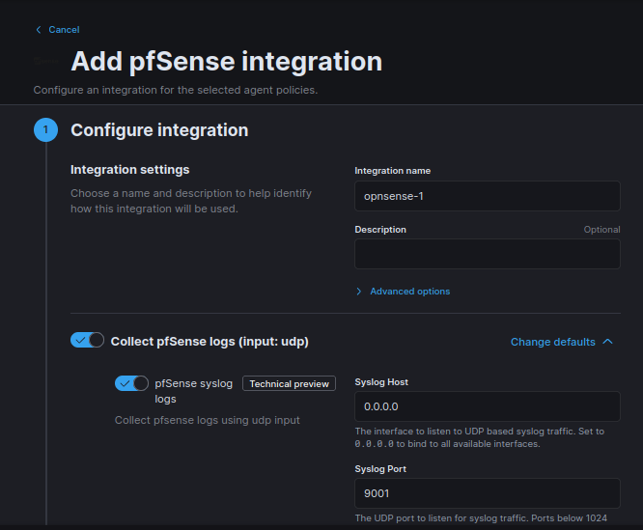Click the Cancel link

tap(64, 30)
